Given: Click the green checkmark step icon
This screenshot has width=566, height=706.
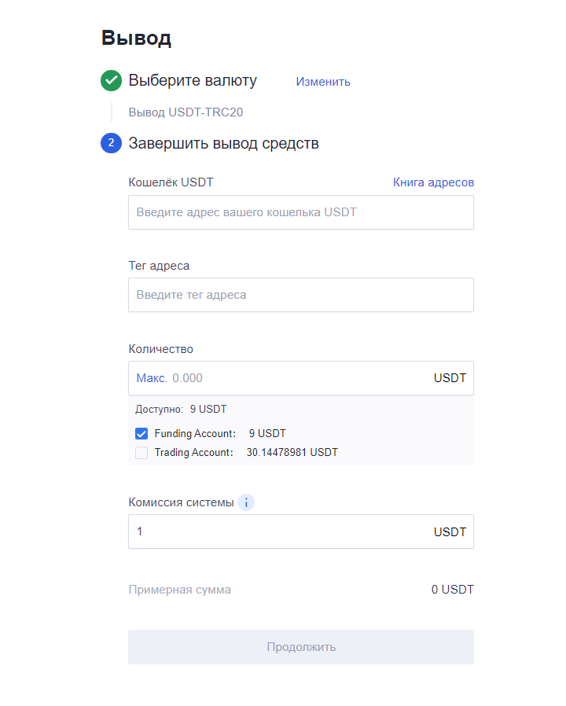Looking at the screenshot, I should coord(111,81).
